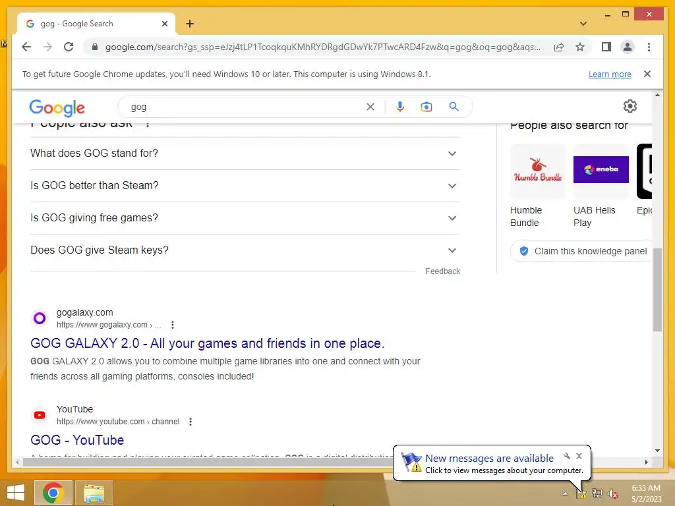Viewport: 675px width, 506px height.
Task: Open options dots for the YouTube result
Action: [191, 422]
